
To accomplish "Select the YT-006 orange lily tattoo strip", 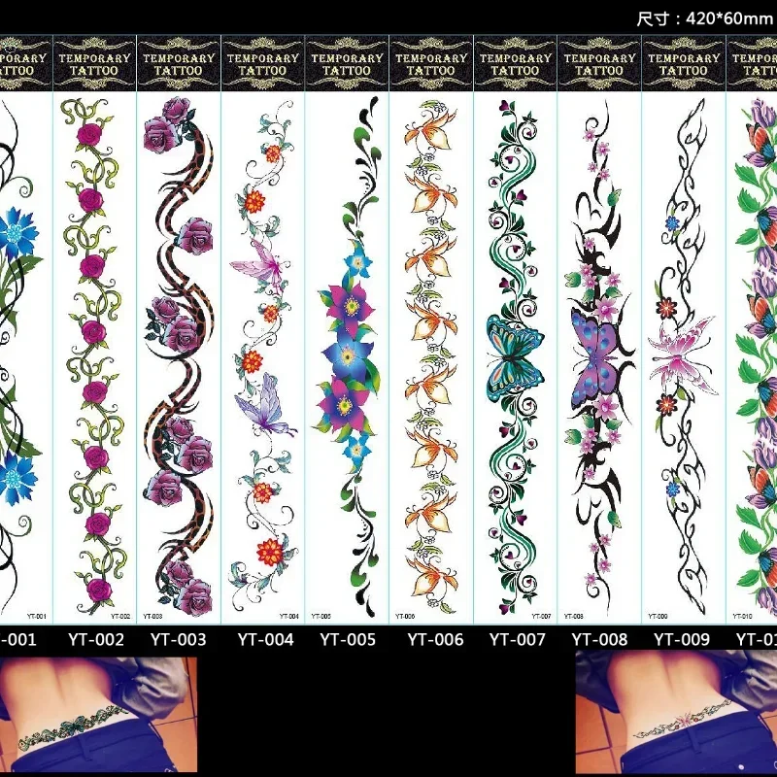I will tap(431, 356).
